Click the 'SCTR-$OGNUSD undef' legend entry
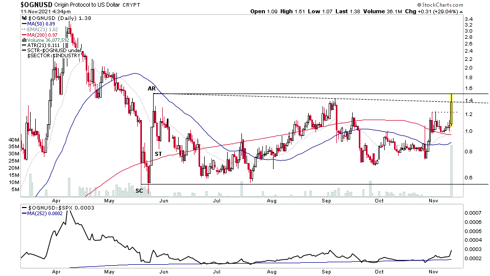 (52, 50)
